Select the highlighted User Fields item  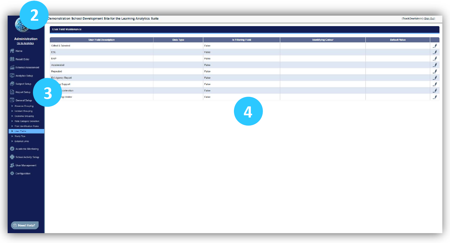pyautogui.click(x=26, y=131)
